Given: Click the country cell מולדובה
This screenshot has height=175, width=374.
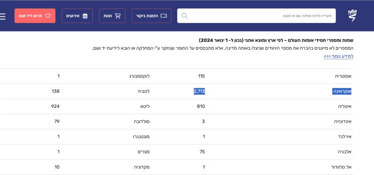Looking at the screenshot, I should click(x=142, y=121).
